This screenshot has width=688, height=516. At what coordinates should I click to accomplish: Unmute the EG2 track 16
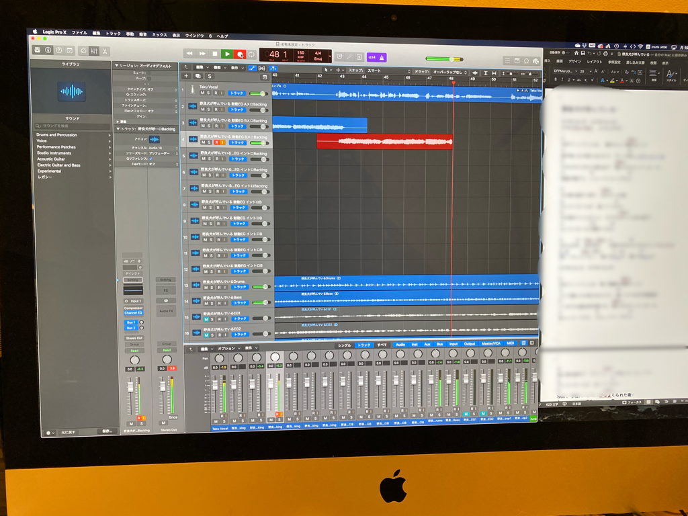point(206,335)
